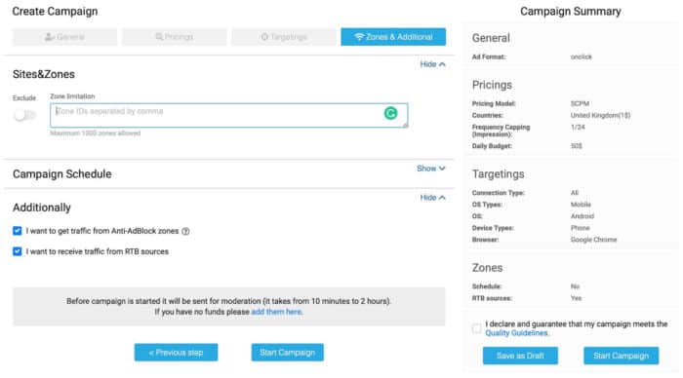Click the 'onclick' ad format value
The image size is (683, 378).
(x=582, y=57)
